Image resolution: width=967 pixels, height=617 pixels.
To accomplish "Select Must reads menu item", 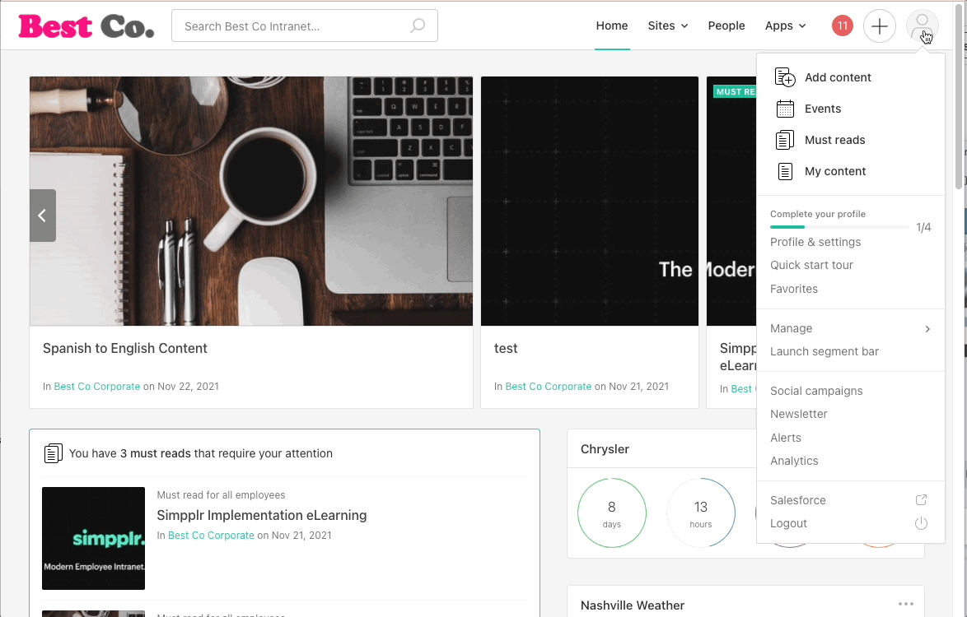I will [834, 140].
